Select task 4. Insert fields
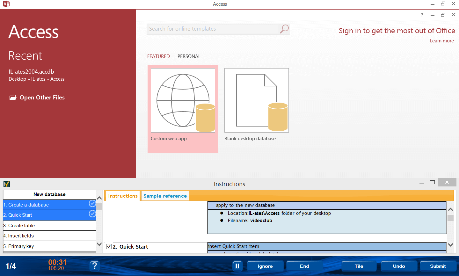 point(49,236)
